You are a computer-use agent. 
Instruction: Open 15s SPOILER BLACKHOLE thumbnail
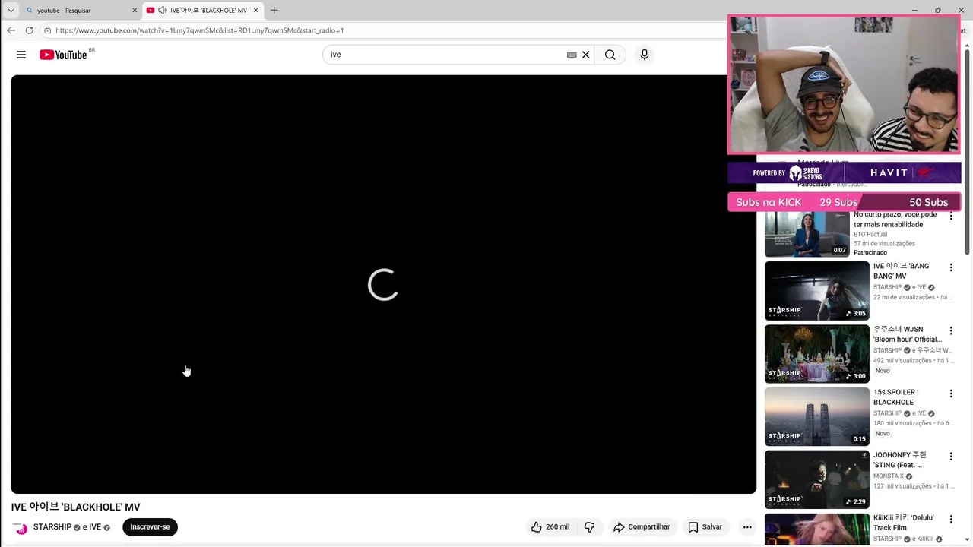point(816,416)
